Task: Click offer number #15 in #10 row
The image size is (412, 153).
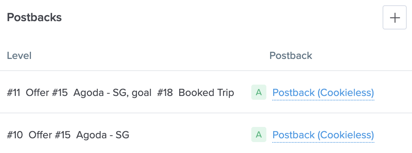Action: tap(61, 135)
